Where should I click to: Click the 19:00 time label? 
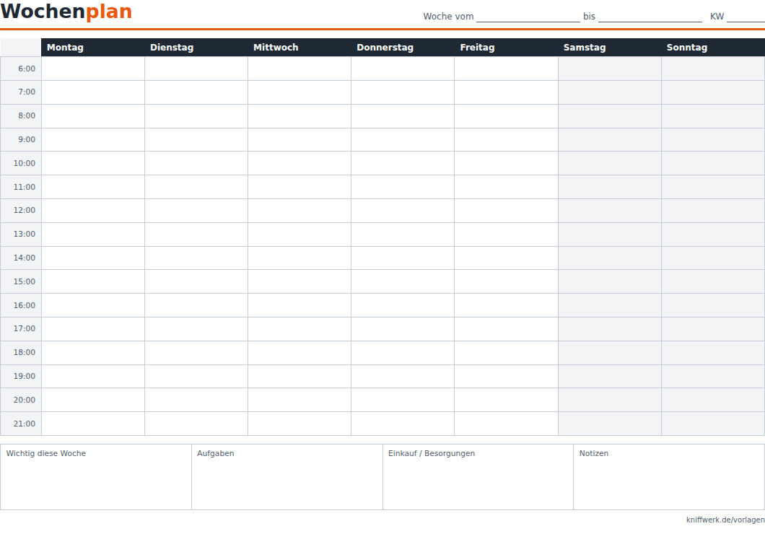click(x=25, y=376)
